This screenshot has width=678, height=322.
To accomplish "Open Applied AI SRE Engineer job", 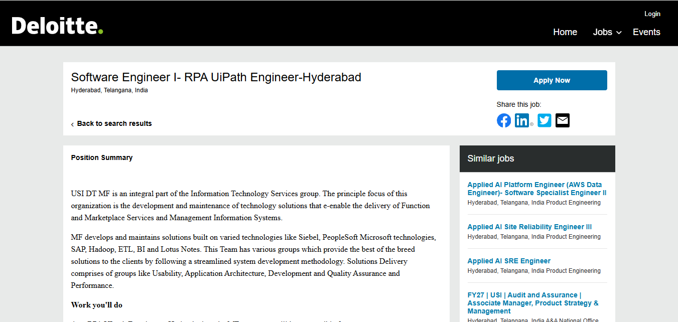I will coord(509,261).
